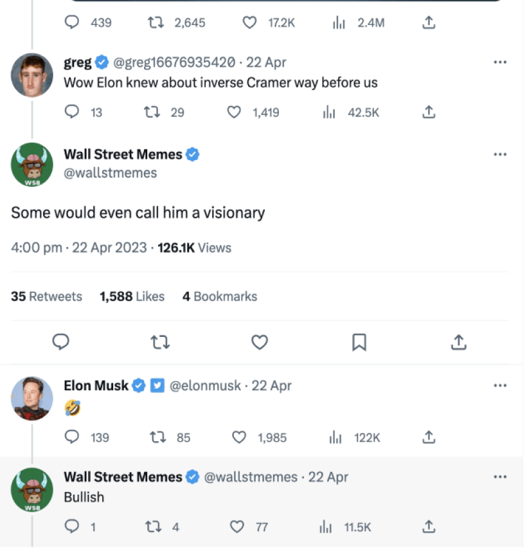Retweet the 'Bullish' reply

(x=153, y=527)
